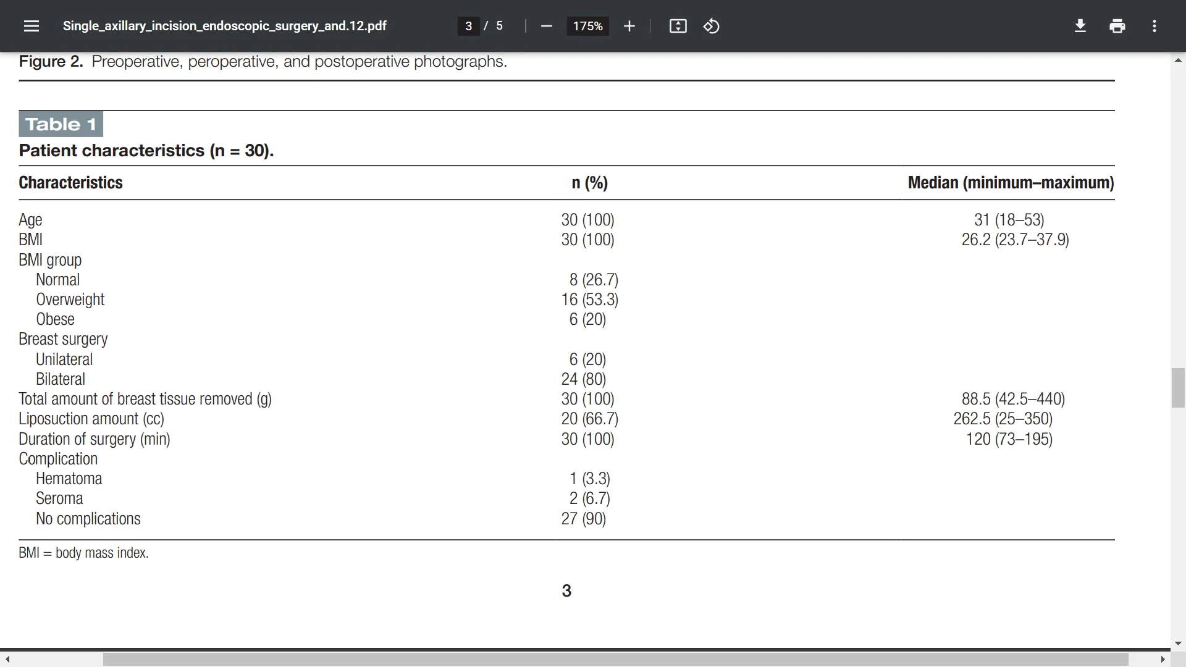Download the PDF file
The width and height of the screenshot is (1186, 667).
coord(1080,26)
